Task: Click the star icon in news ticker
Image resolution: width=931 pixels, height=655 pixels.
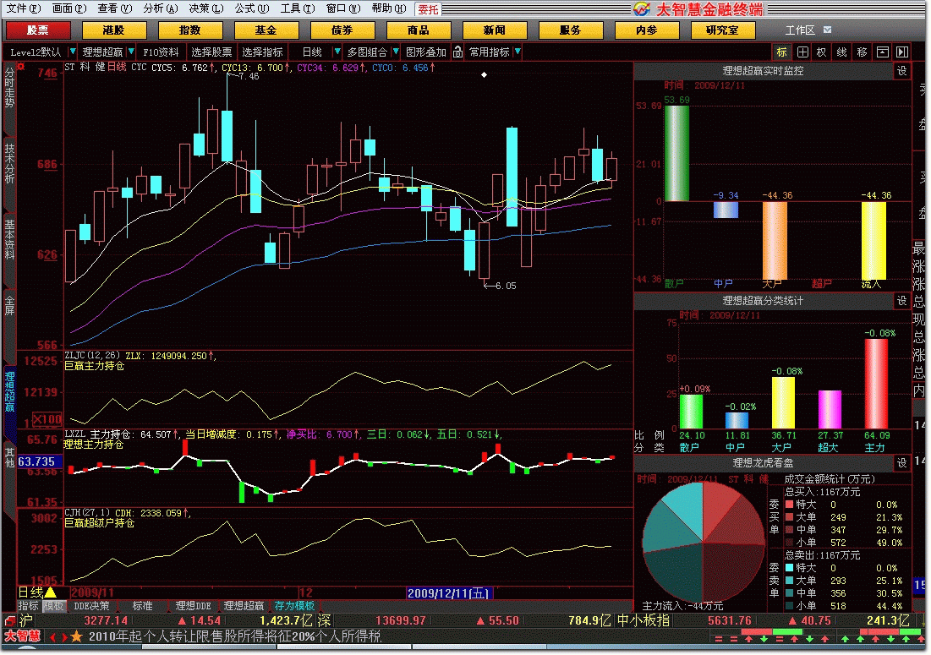Action: pos(77,636)
